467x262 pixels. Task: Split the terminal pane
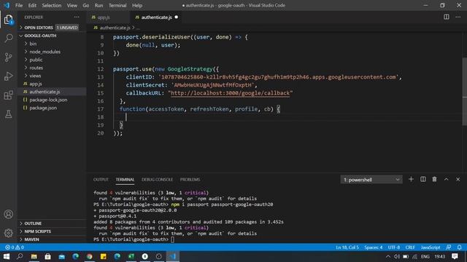(423, 179)
